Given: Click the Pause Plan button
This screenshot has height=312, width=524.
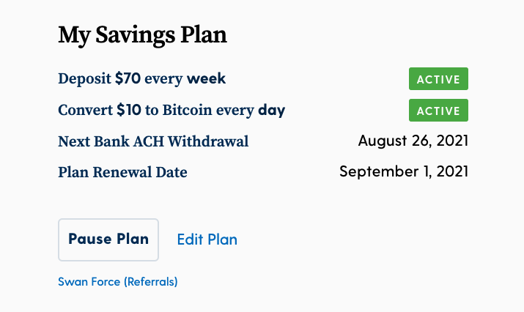Looking at the screenshot, I should coord(108,239).
